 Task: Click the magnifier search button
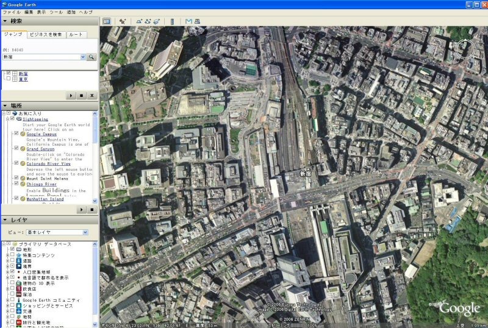[91, 57]
